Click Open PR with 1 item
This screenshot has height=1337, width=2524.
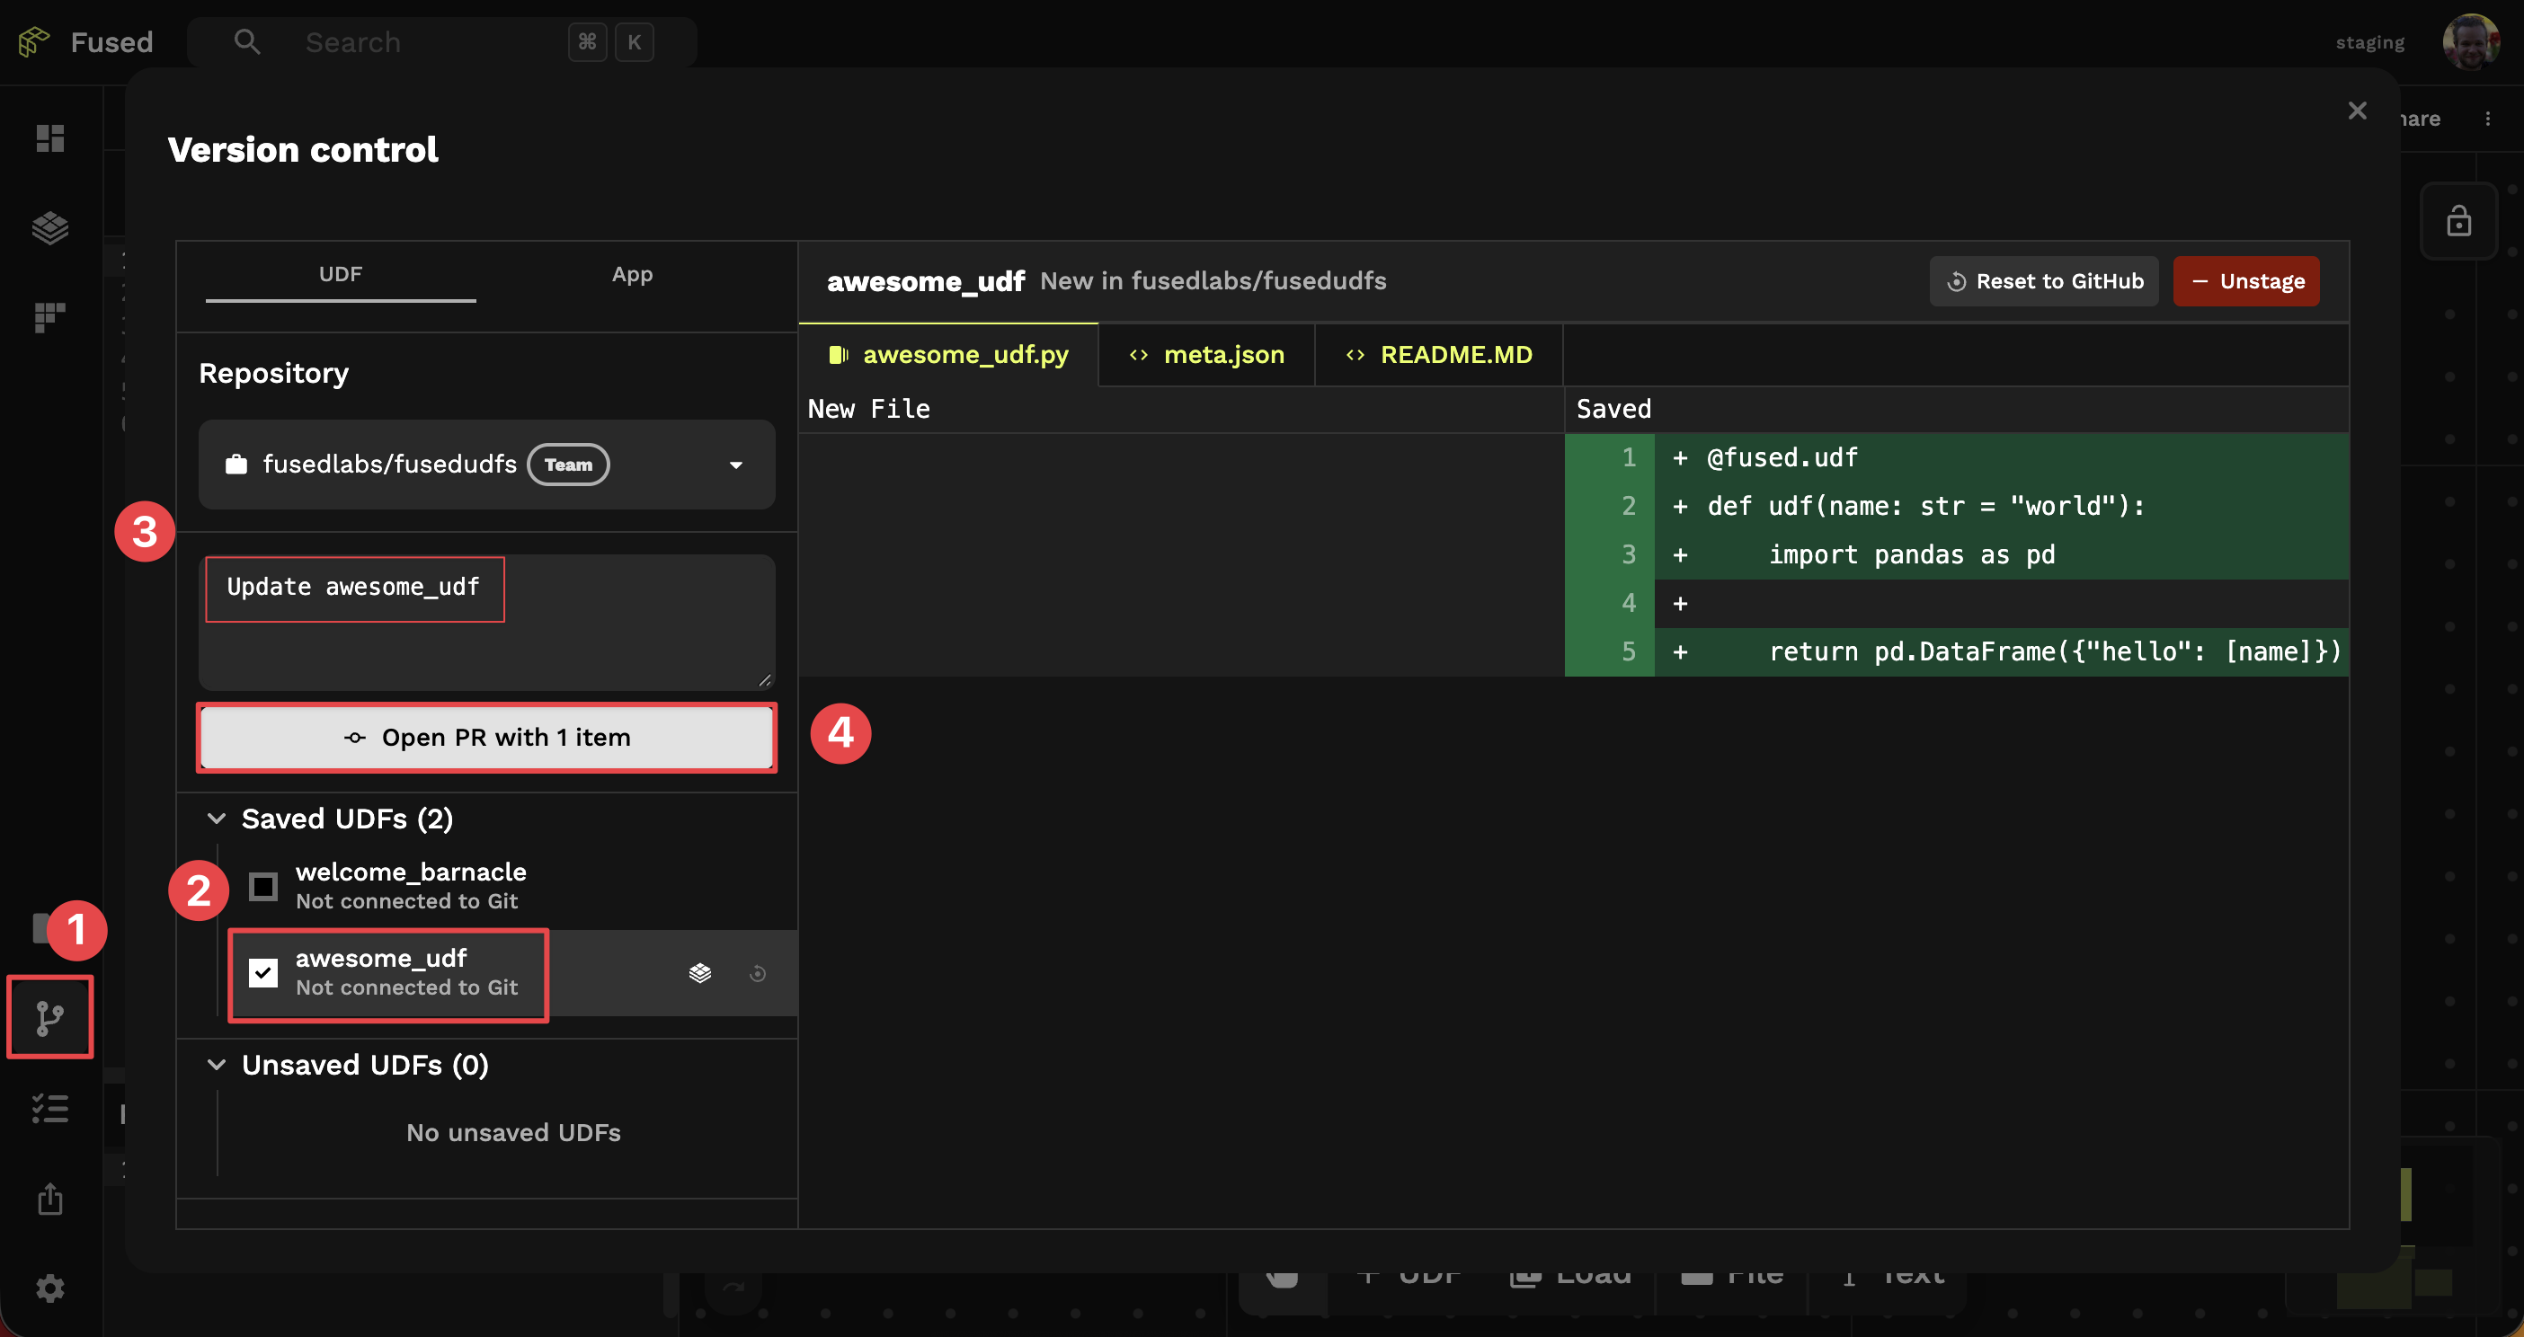coord(486,737)
